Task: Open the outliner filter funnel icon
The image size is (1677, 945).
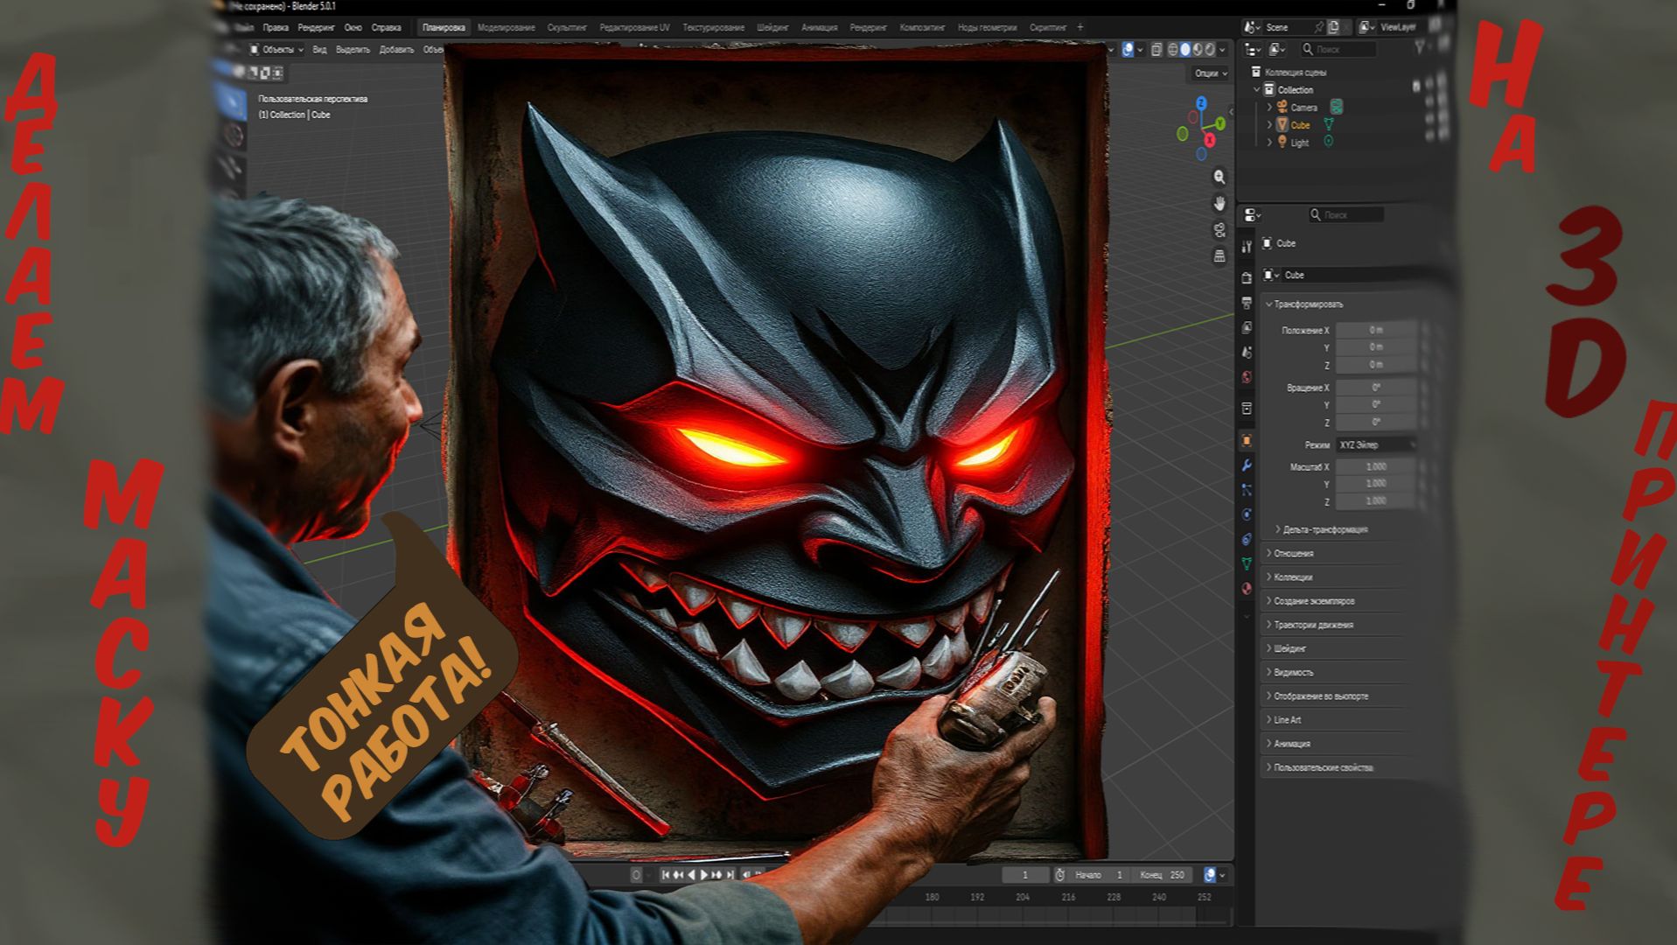Action: coord(1419,49)
